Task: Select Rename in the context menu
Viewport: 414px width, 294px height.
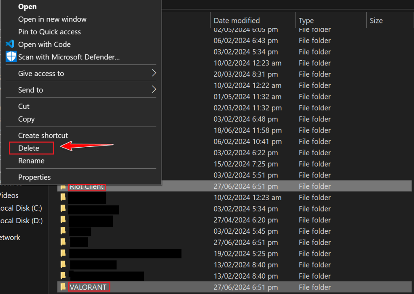Action: coord(31,161)
